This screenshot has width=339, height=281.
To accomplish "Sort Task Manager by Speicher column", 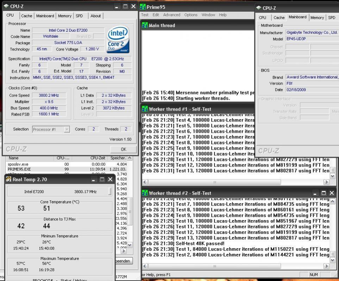I will pos(117,158).
